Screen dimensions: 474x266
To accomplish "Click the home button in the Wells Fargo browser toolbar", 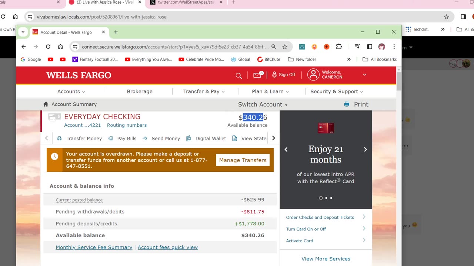I will [60, 47].
